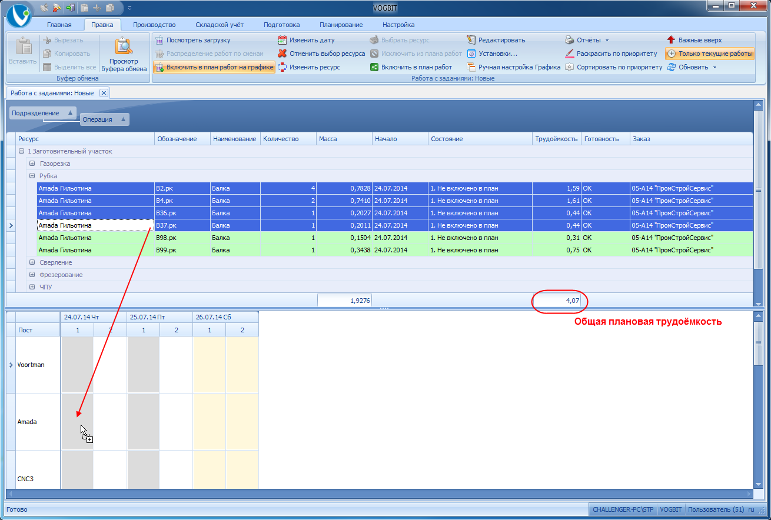Click the schedule horizontal scrollbar
The height and width of the screenshot is (520, 771).
pyautogui.click(x=379, y=494)
